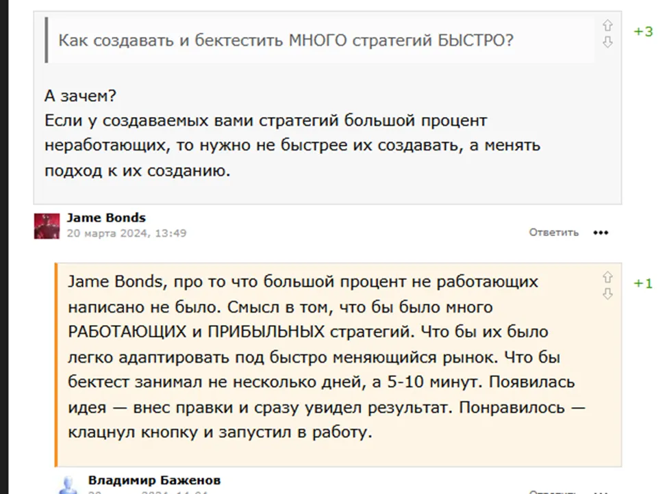Screen dimensions: 667x494
Task: Click the line ending with "5-10 минут. Появилась"
Action: click(x=321, y=382)
